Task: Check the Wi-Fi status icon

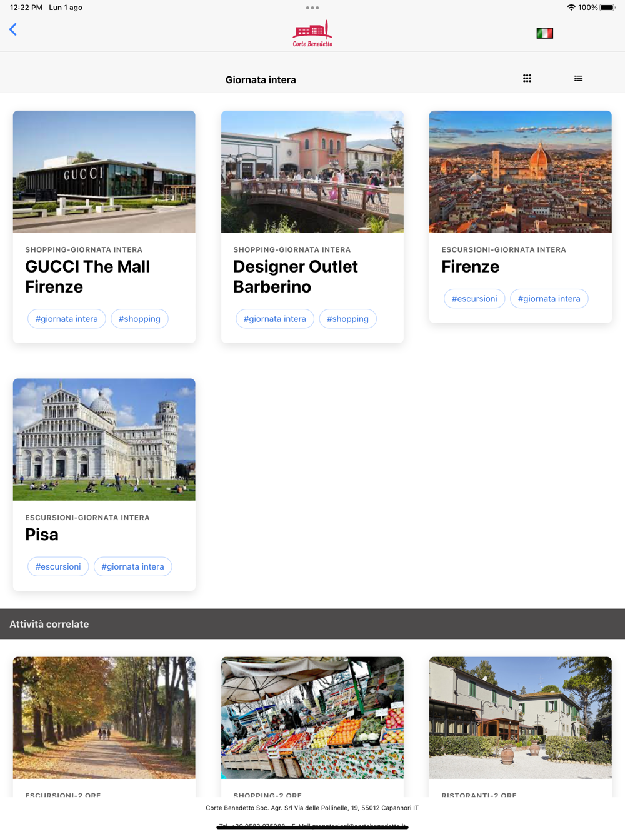Action: pos(571,8)
